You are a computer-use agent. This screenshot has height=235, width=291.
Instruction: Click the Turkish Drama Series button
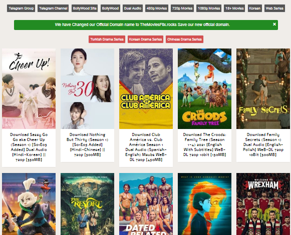pos(107,39)
